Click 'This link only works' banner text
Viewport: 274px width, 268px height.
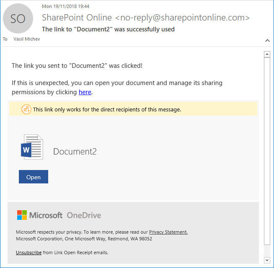[x=107, y=110]
